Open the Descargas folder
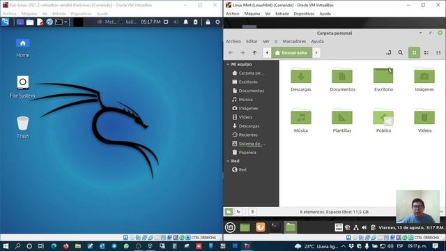 coord(301,79)
